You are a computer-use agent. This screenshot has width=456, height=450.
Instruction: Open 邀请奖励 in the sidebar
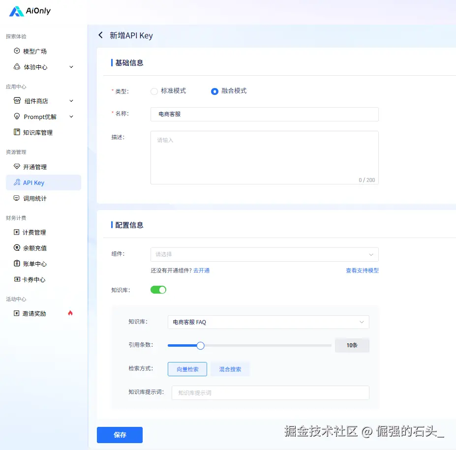(34, 313)
